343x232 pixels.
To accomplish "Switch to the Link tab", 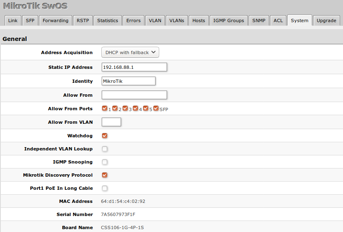I will 13,20.
